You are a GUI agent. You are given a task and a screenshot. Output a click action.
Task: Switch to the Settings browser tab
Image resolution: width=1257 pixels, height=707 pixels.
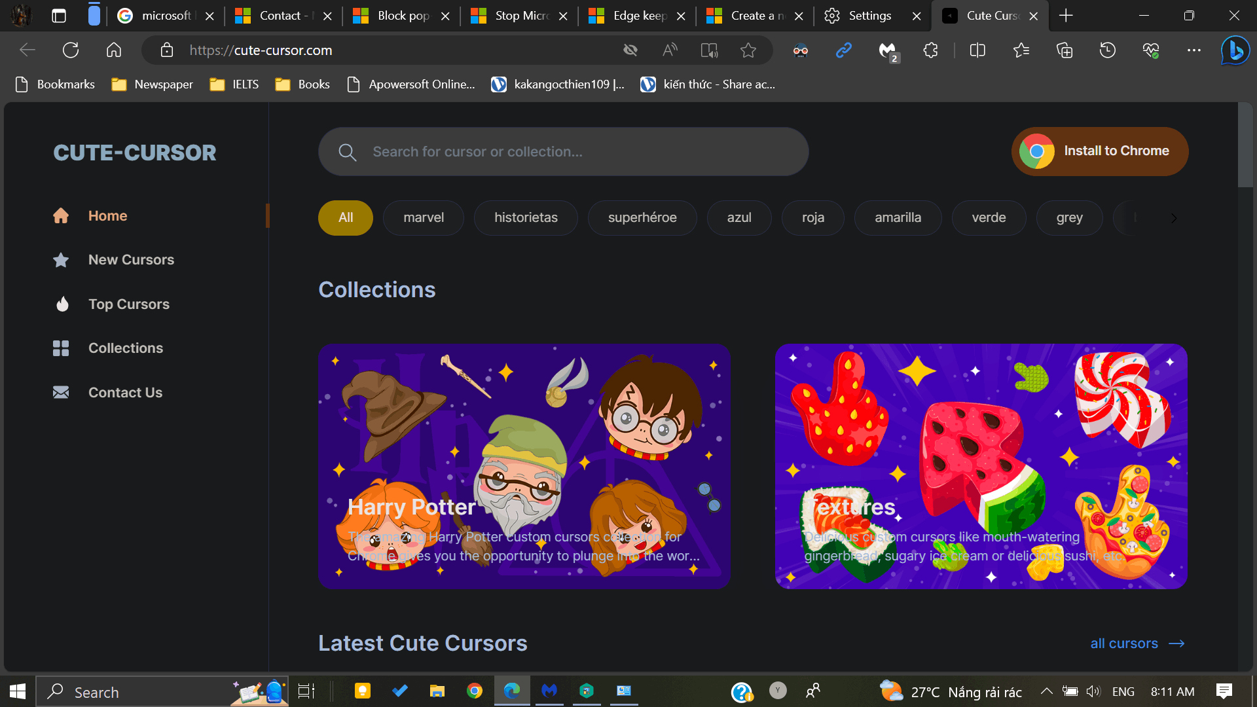click(869, 16)
